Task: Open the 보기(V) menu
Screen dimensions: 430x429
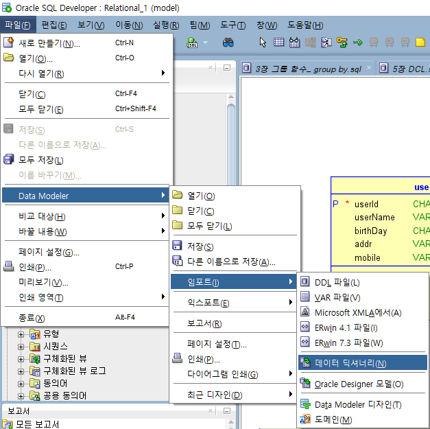Action: [x=91, y=25]
